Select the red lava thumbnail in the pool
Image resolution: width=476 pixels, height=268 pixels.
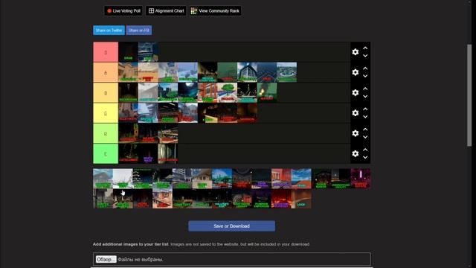tap(281, 199)
